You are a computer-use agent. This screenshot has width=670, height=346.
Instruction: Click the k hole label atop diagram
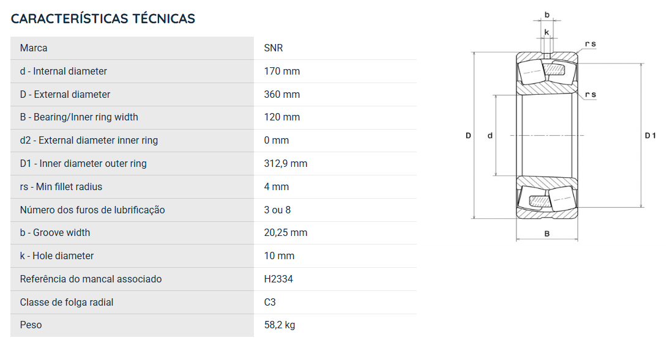click(x=546, y=32)
